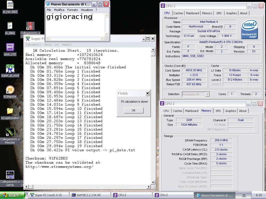The image size is (266, 199).
Task: Switch to CPU tab in lower CPU-Z
Action: tap(166, 111)
